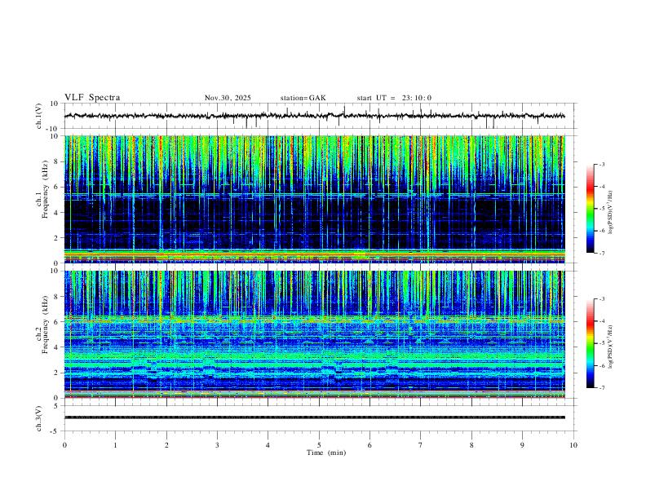Click the ch.1 waveform trace panel

pos(320,116)
